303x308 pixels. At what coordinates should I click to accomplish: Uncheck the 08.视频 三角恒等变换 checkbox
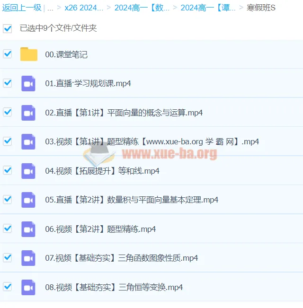(8, 287)
